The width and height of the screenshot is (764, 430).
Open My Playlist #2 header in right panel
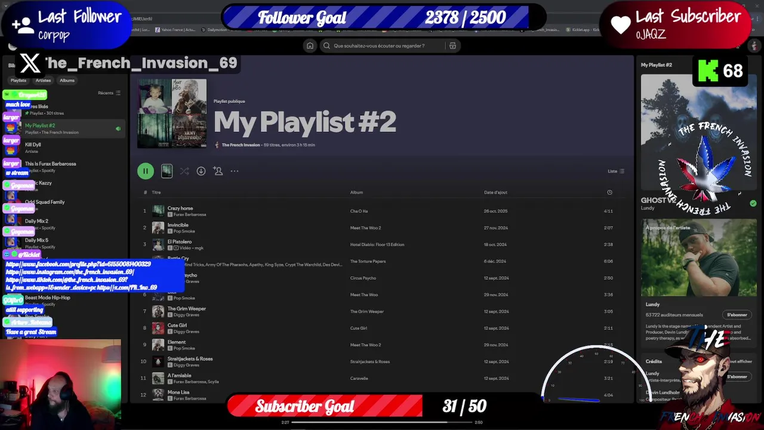pyautogui.click(x=657, y=64)
